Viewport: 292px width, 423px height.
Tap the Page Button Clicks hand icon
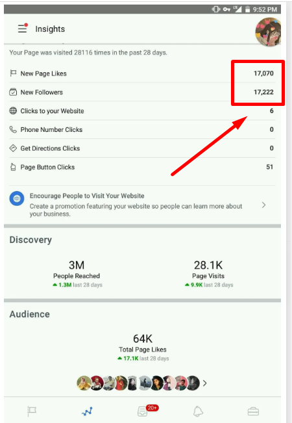[x=13, y=167]
